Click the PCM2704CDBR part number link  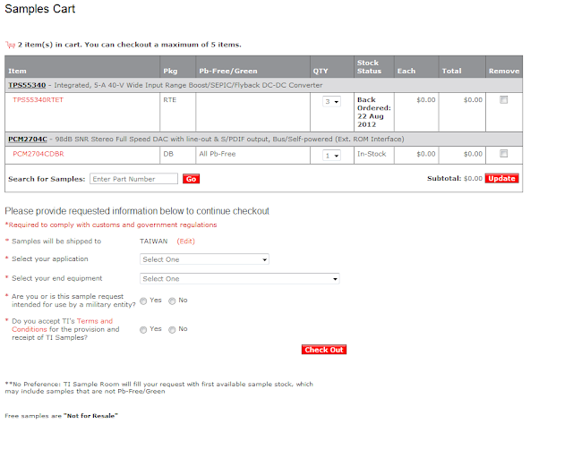[x=38, y=154]
